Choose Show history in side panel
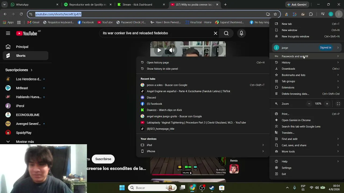 (x=203, y=69)
